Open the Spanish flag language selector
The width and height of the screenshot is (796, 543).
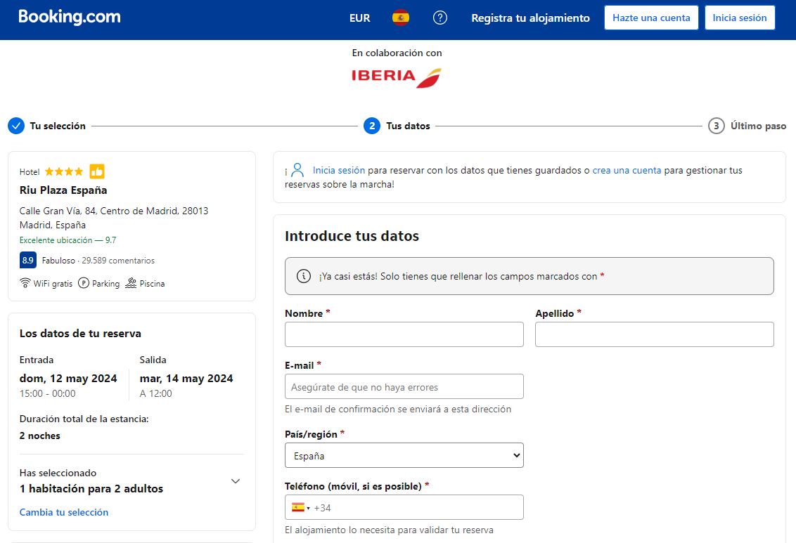click(401, 18)
